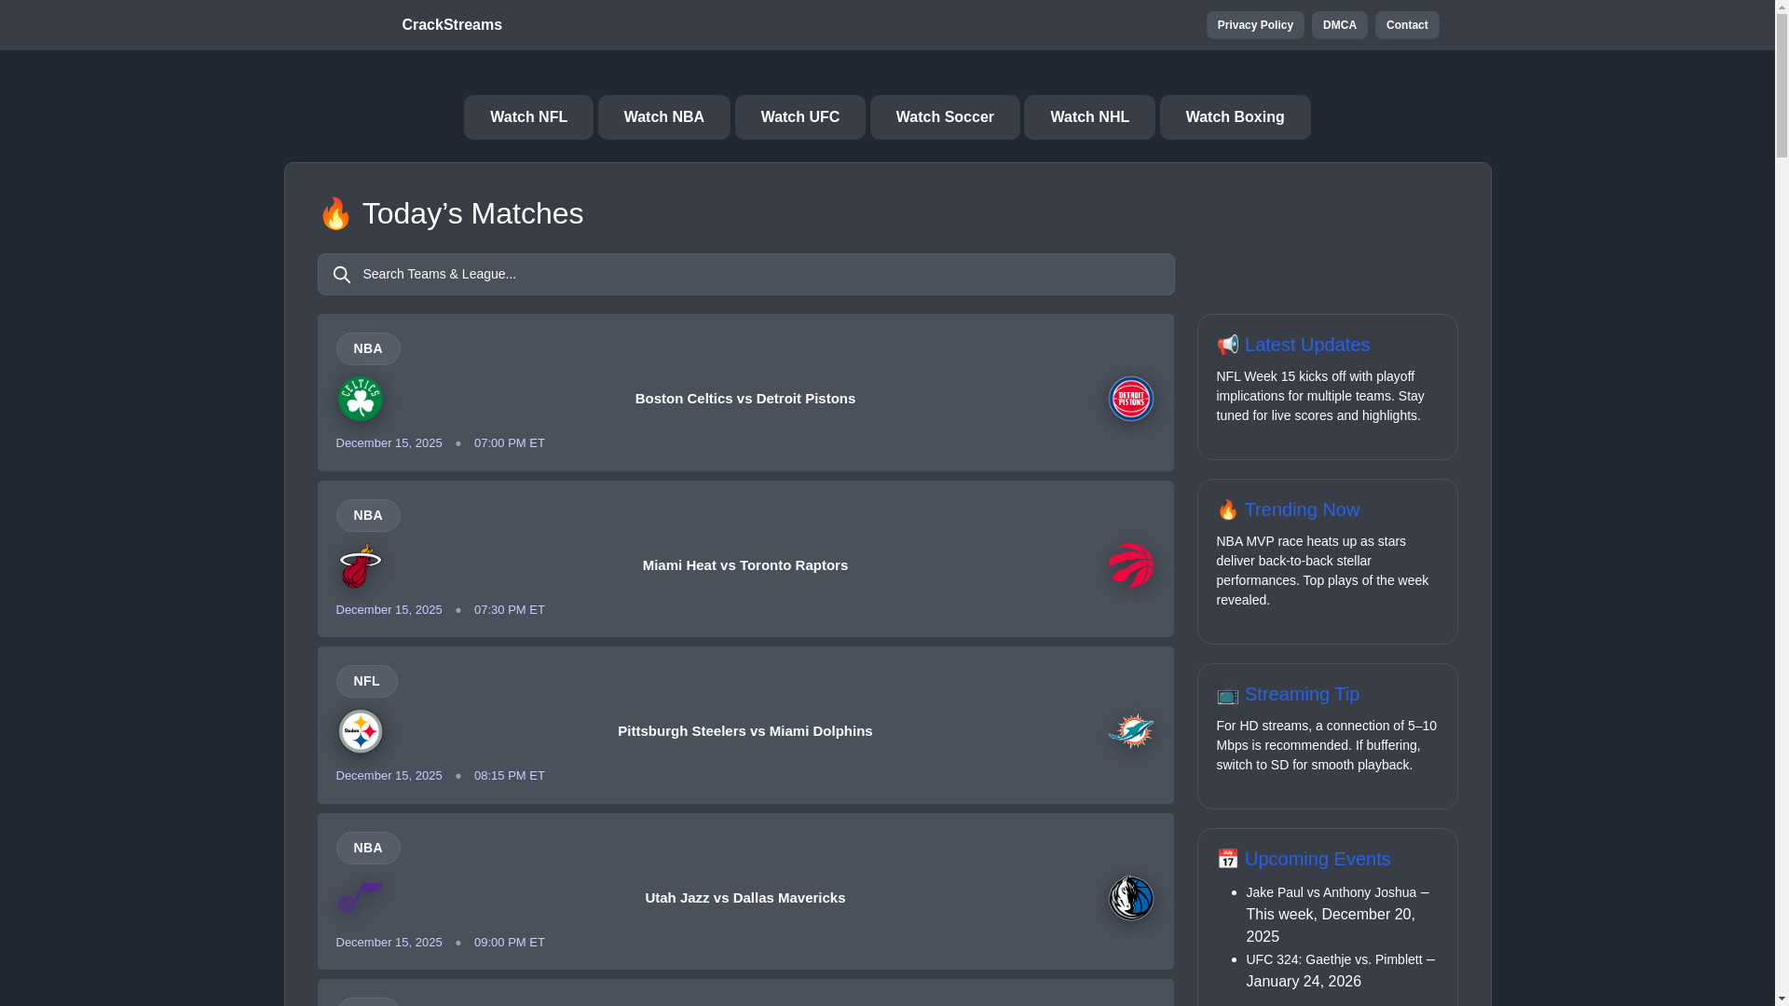Click the magnifying glass search icon
This screenshot has height=1006, width=1789.
pyautogui.click(x=342, y=275)
